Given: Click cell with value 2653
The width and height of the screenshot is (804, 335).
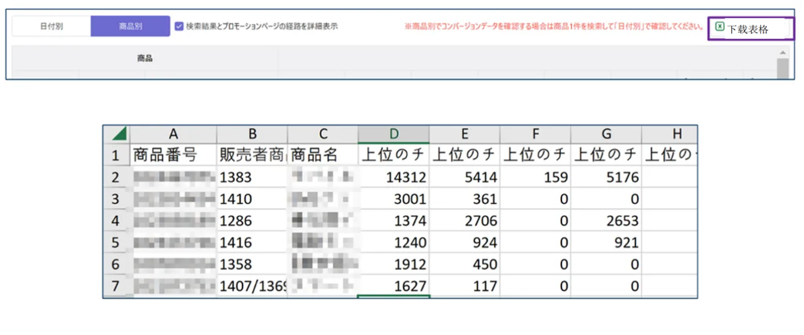Looking at the screenshot, I should (x=606, y=220).
